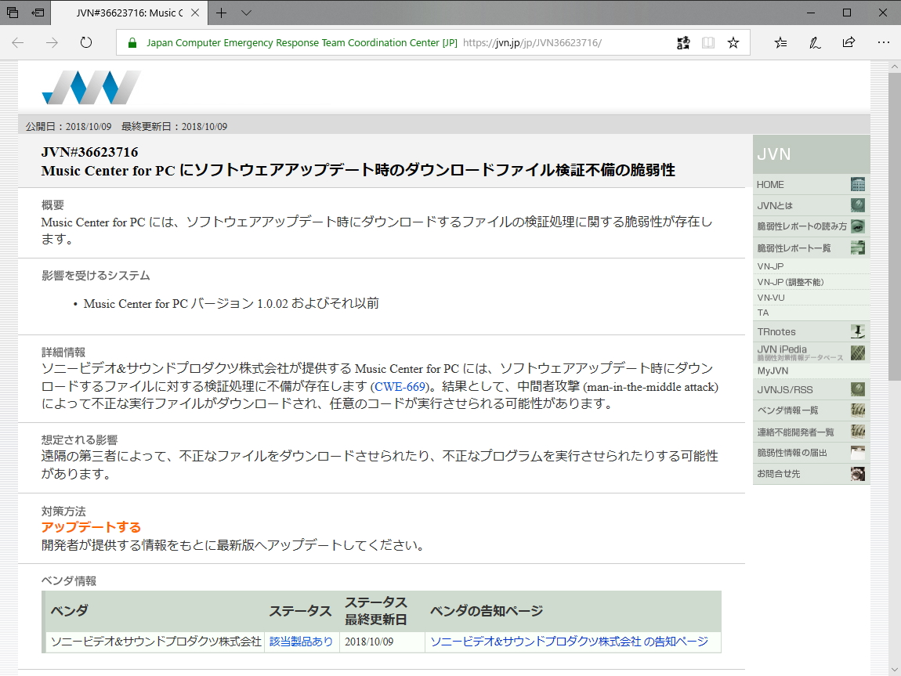Select the JVN#36623716 browser tab
Screen dimensions: 901x676
125,13
